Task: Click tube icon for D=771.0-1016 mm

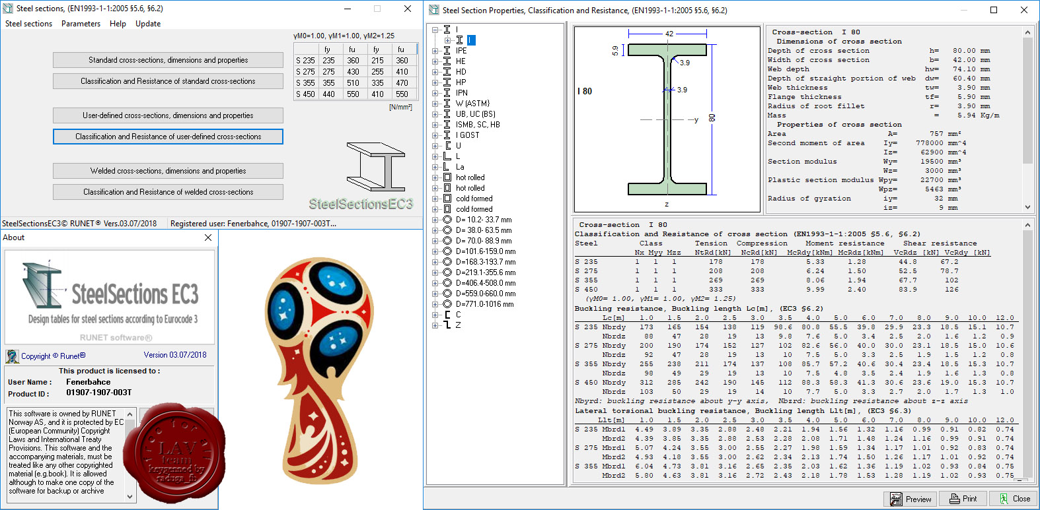Action: [x=447, y=304]
